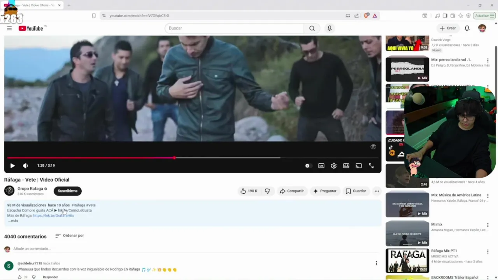Viewport: 498px width, 280px height.
Task: Open options for Mix: Música de América Latina
Action: [487, 196]
